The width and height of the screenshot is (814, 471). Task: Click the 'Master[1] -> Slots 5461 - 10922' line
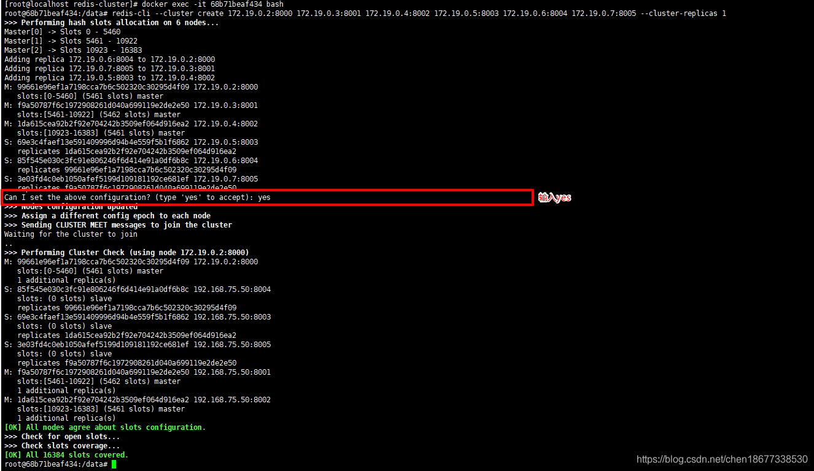coord(71,41)
